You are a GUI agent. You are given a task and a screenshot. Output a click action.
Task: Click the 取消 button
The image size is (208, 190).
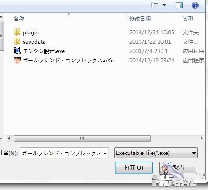(x=178, y=168)
